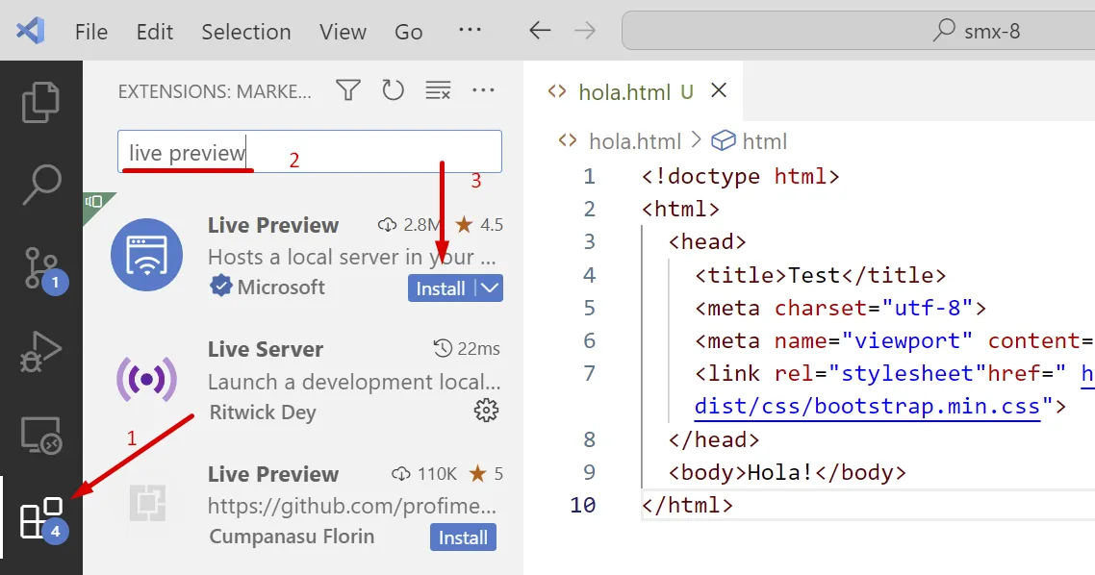Filter extensions with the funnel icon

click(x=348, y=90)
